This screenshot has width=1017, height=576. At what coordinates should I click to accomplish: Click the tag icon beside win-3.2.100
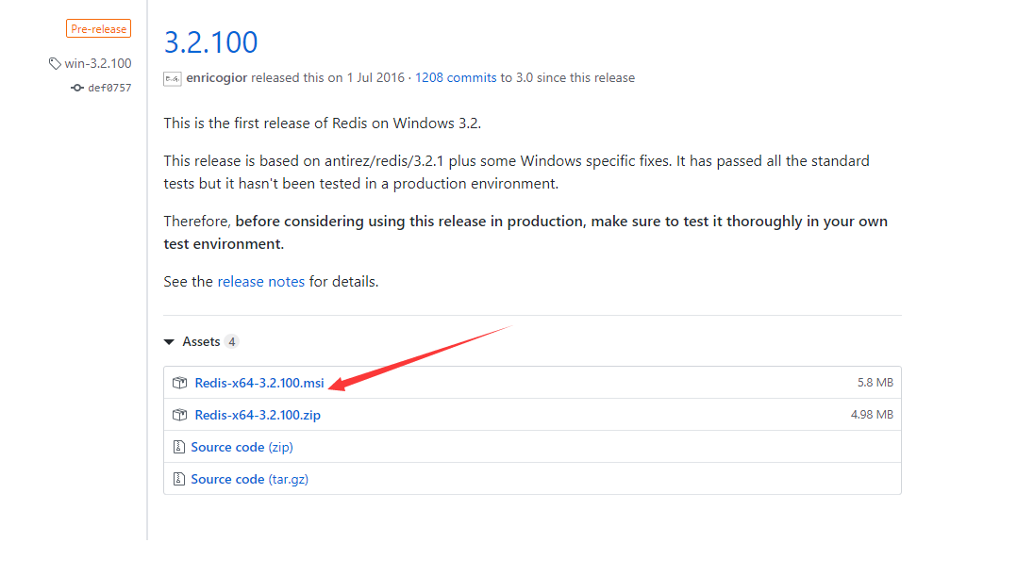pyautogui.click(x=55, y=63)
